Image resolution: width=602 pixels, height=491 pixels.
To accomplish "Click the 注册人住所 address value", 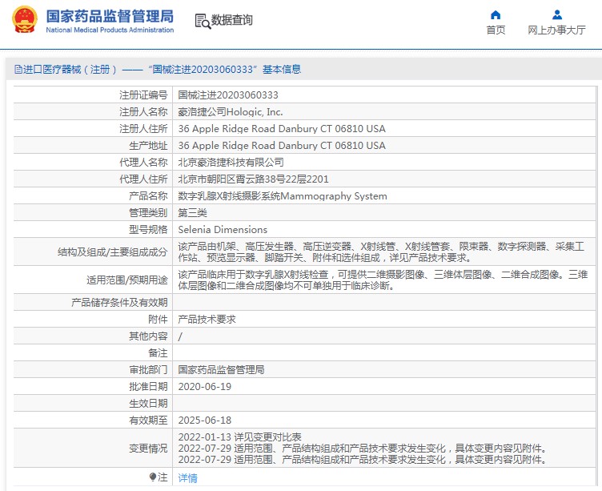I will tap(282, 129).
